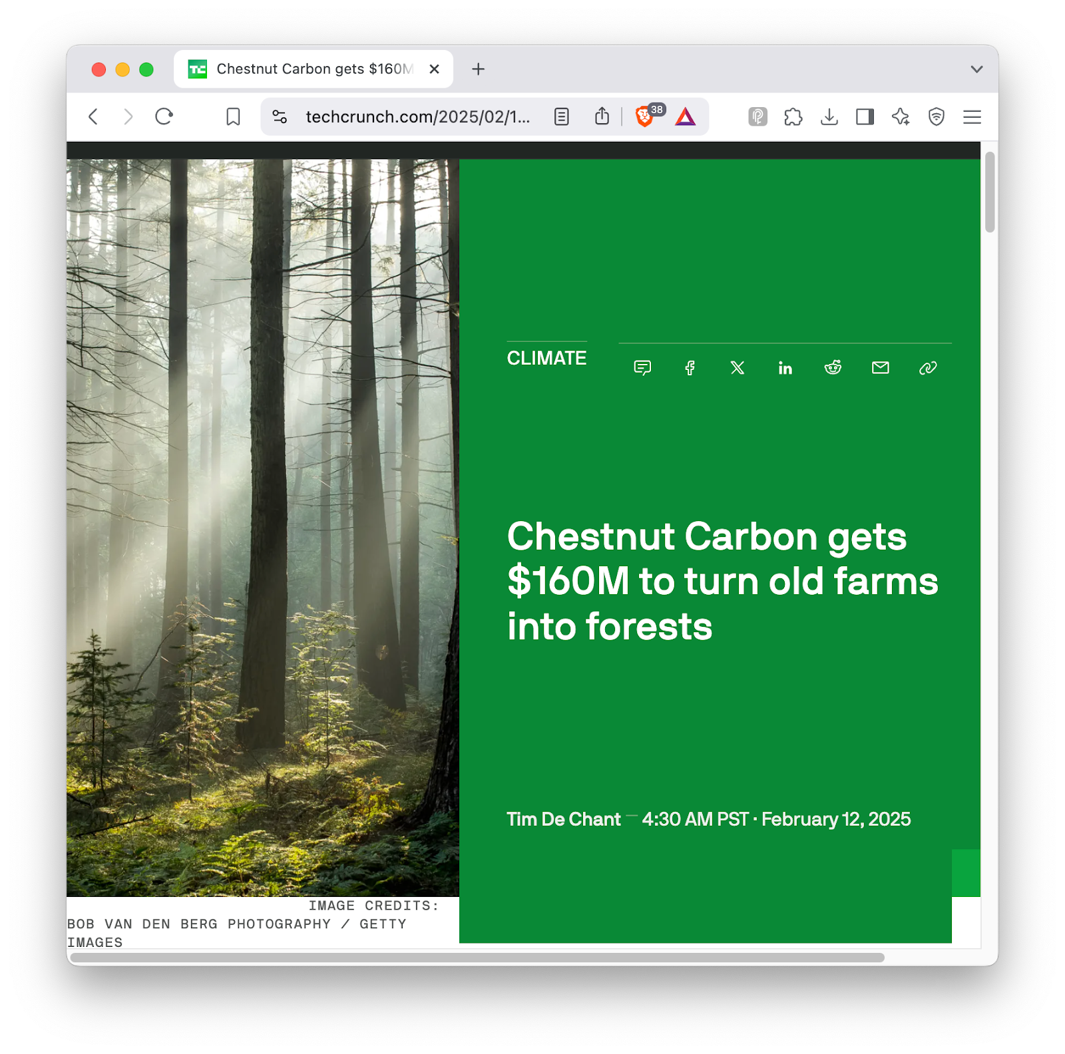Viewport: 1065px width, 1054px height.
Task: Copy article link with chain icon
Action: pyautogui.click(x=928, y=368)
